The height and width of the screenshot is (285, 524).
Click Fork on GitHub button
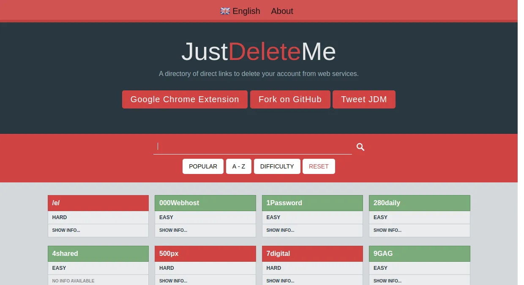tap(290, 99)
